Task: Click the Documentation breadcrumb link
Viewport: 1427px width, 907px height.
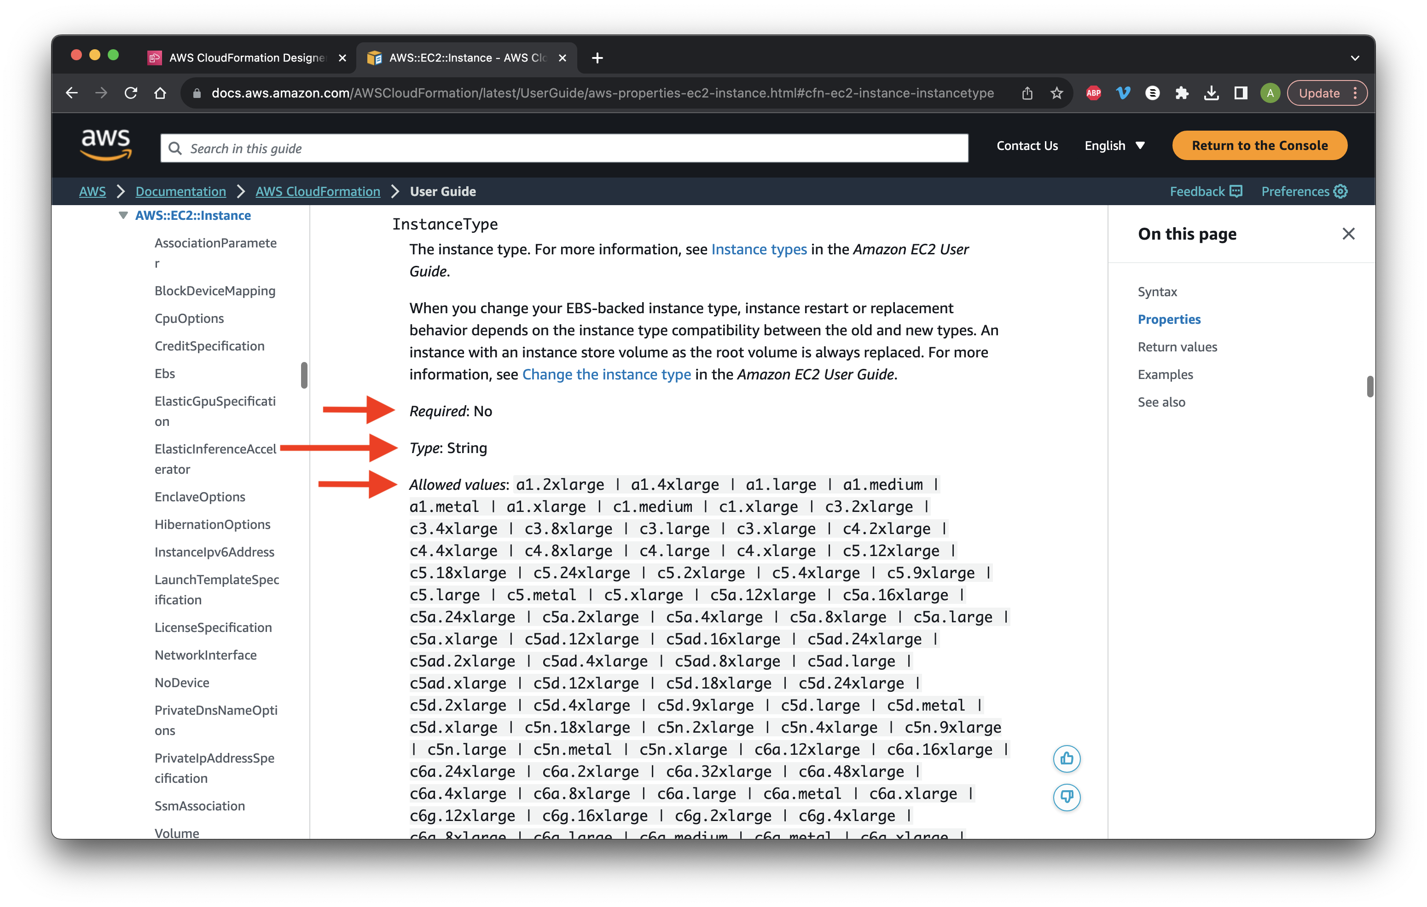Action: tap(181, 191)
